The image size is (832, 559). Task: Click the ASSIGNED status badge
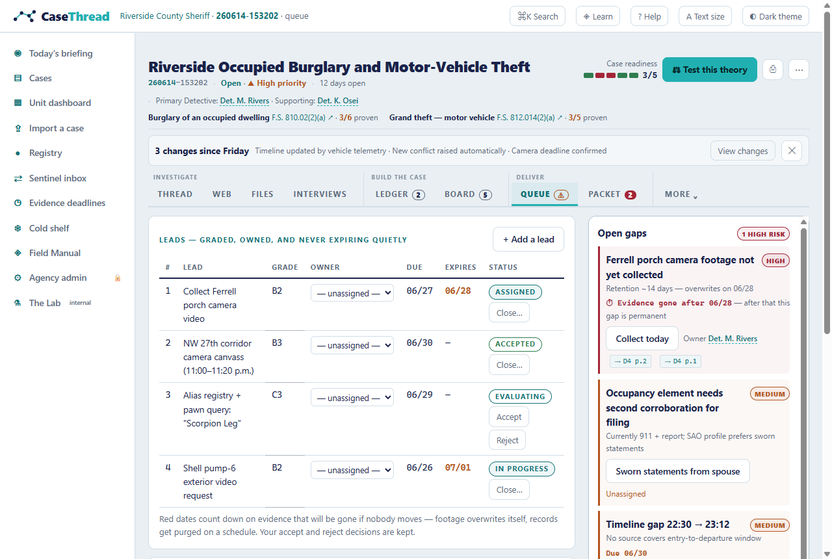pyautogui.click(x=515, y=292)
